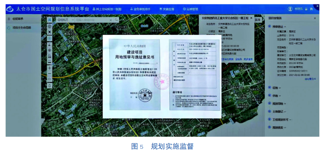This screenshot has width=333, height=157.
Task: Select the 预审选址 stage bullet
Action: pos(269,26)
